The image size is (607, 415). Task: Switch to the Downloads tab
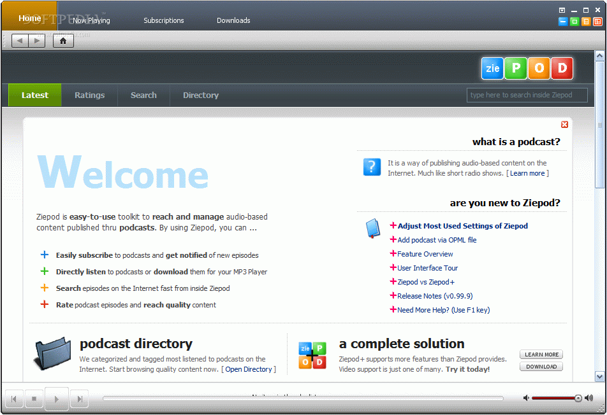tap(233, 20)
